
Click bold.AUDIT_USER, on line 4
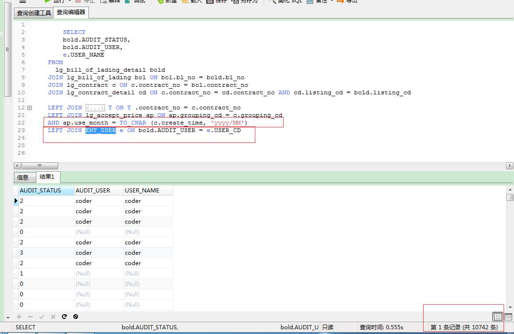(x=93, y=47)
